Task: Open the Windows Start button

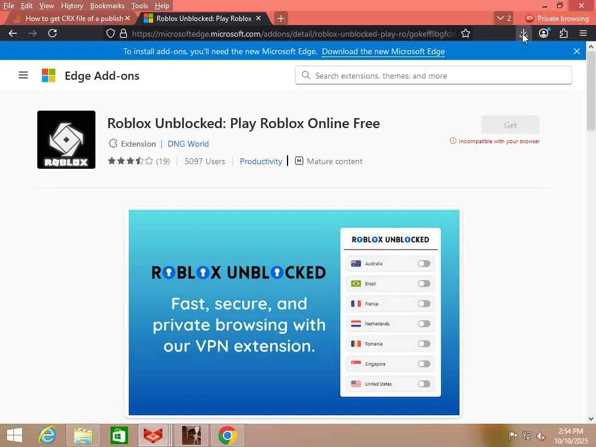Action: (15, 435)
